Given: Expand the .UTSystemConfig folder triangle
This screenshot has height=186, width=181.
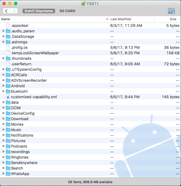Looking at the screenshot, I should pos(3,69).
